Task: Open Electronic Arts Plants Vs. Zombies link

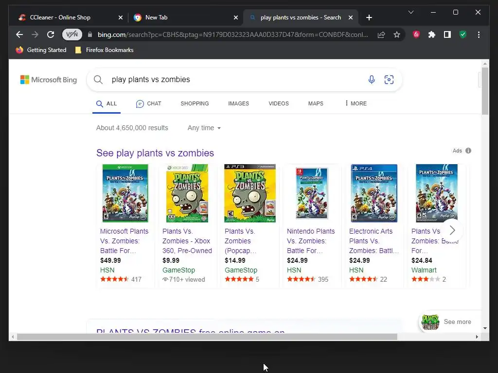Action: [374, 241]
